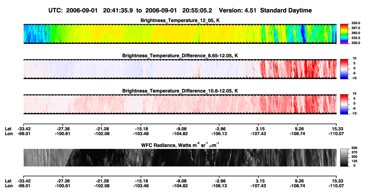The image size is (374, 192).
Task: Click latitude -27.36 on axis above WFC panel
Action: [63, 129]
